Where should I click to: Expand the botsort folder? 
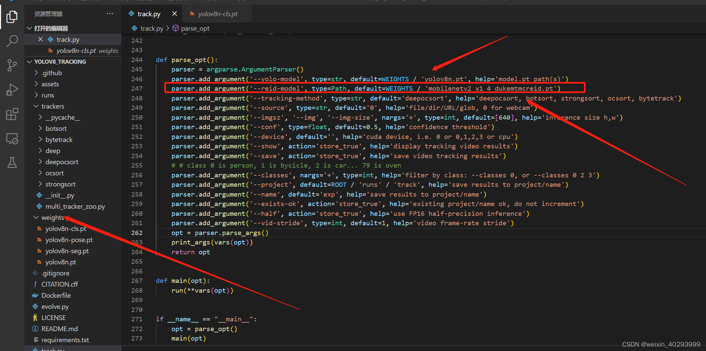coord(56,128)
